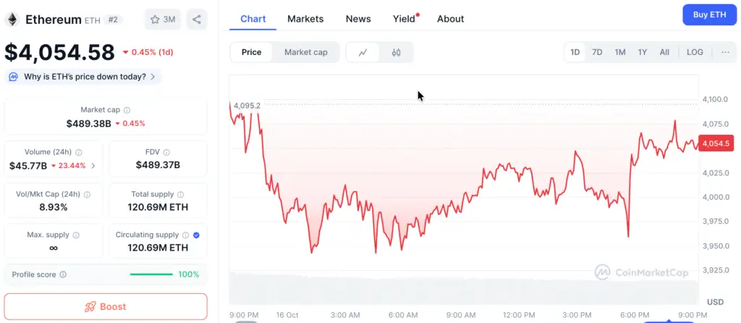Expand 'Why is ETH's price down today?'
The height and width of the screenshot is (323, 741).
[x=83, y=77]
